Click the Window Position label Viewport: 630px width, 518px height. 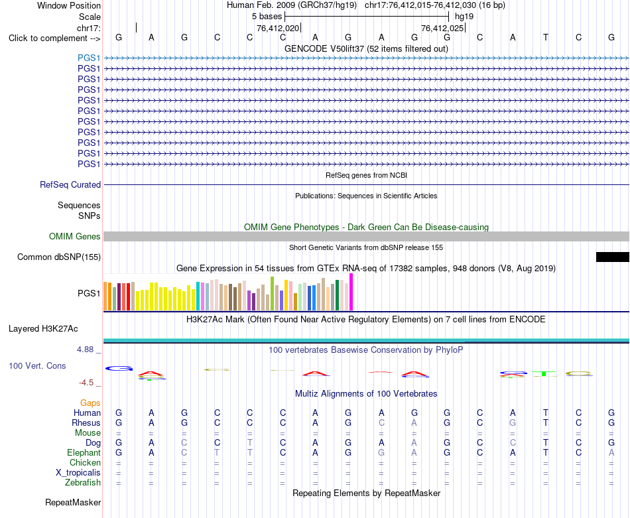pyautogui.click(x=69, y=5)
